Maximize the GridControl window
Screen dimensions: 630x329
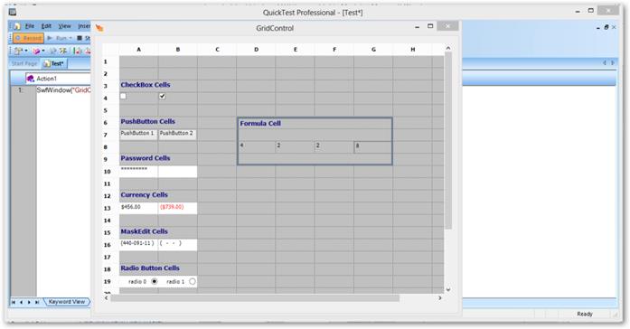[x=430, y=26]
